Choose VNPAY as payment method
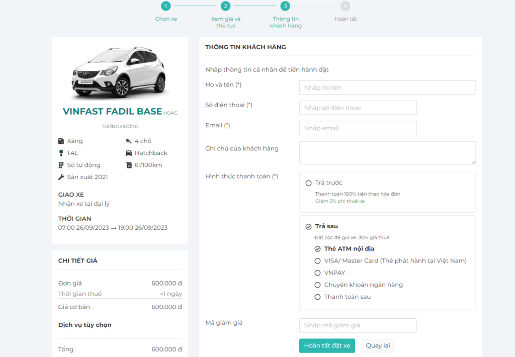 317,273
